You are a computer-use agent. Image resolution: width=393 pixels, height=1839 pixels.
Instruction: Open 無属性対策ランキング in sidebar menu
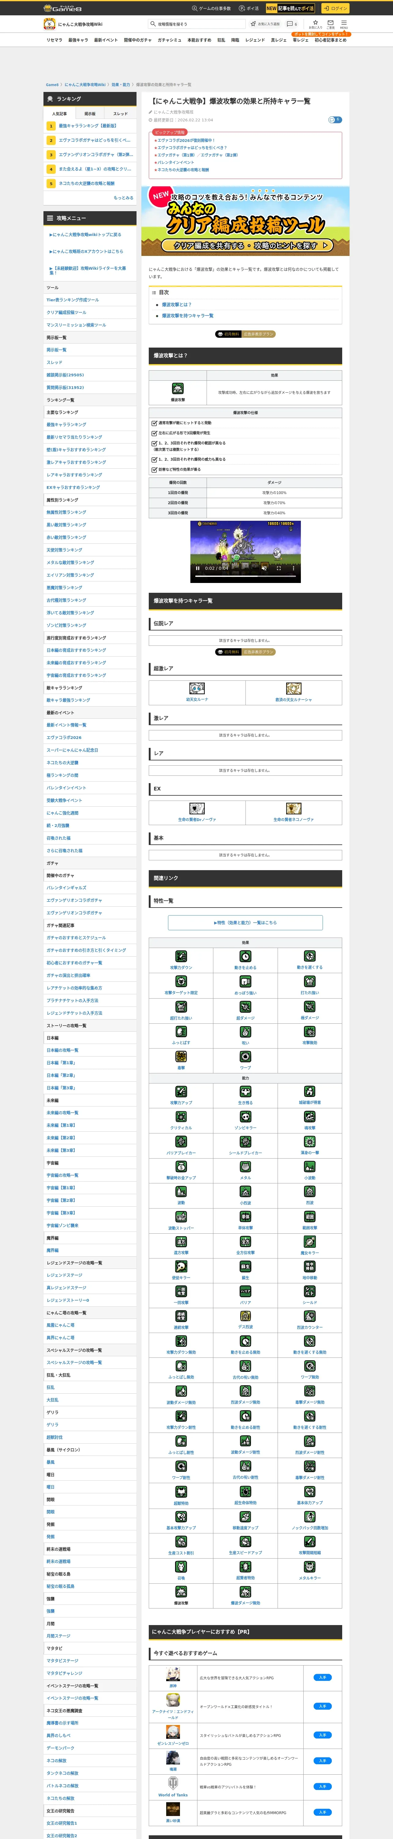66,512
